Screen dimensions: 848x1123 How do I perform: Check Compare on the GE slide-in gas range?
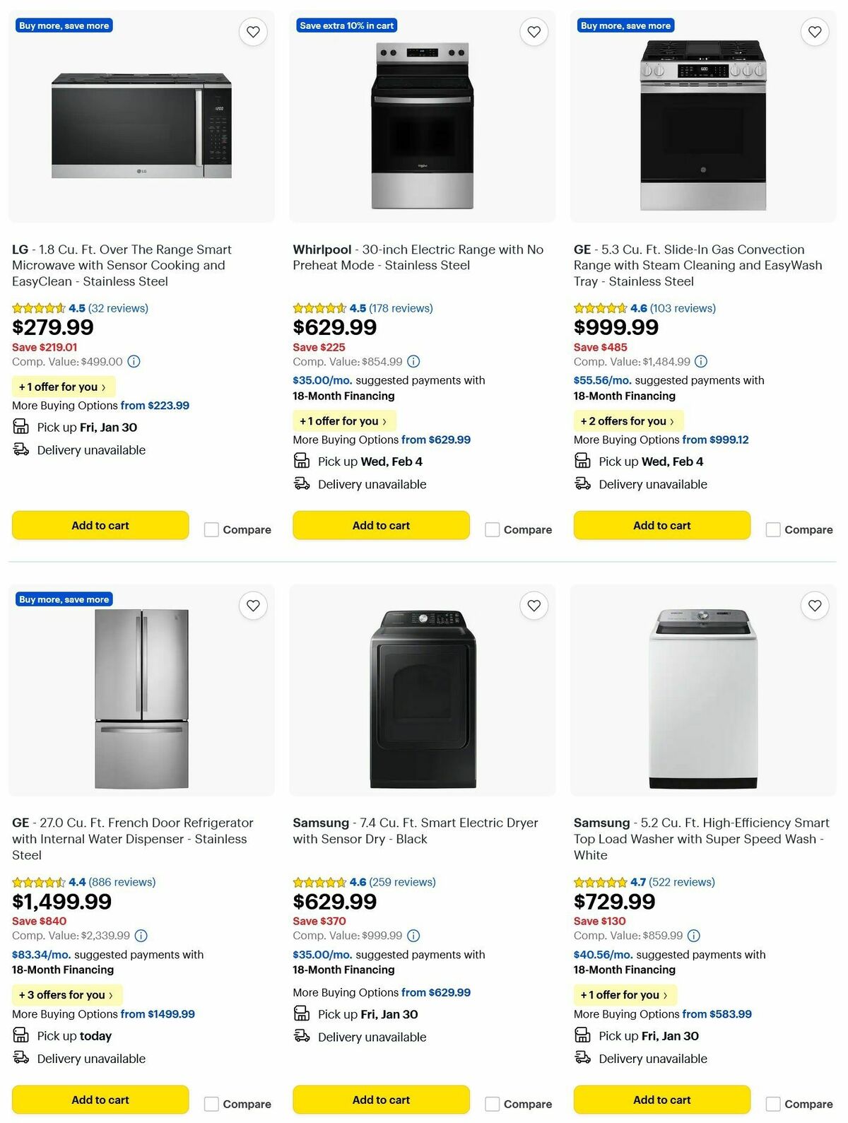click(772, 529)
